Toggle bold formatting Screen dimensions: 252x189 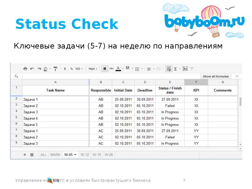coord(105,69)
